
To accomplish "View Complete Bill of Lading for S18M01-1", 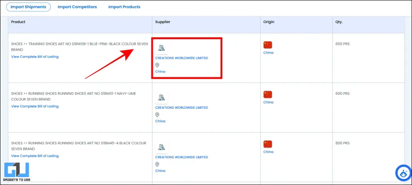I will (x=35, y=106).
